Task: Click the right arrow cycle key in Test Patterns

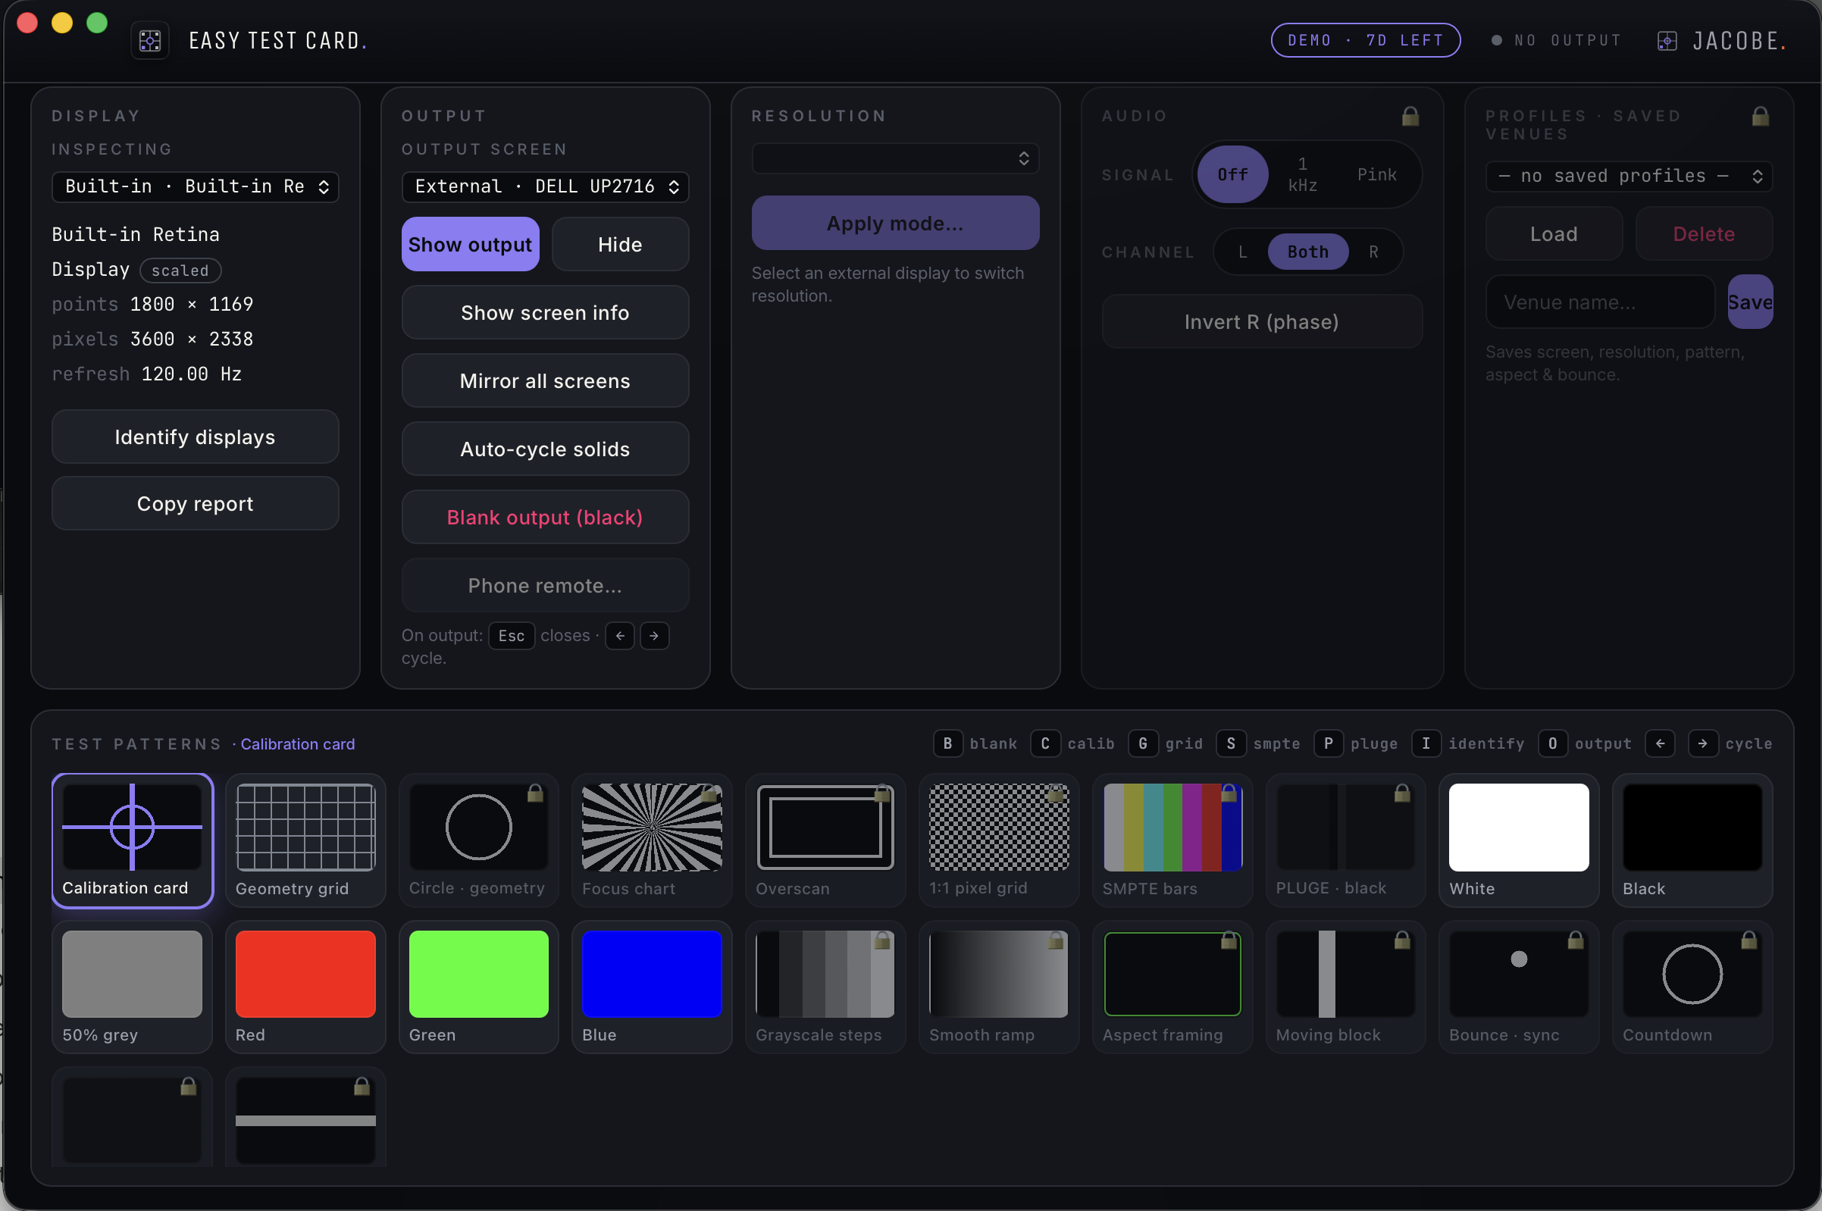Action: (1702, 743)
